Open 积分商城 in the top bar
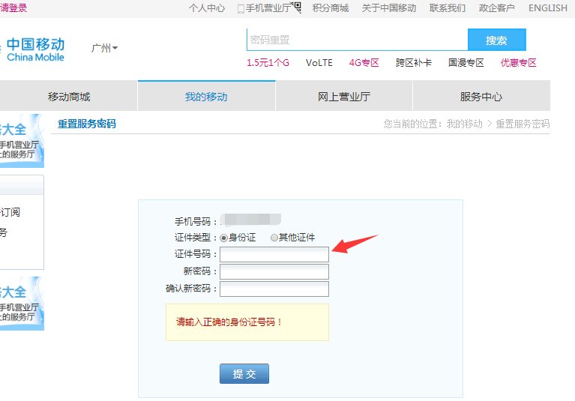Viewport: 575px width, 401px height. (331, 8)
